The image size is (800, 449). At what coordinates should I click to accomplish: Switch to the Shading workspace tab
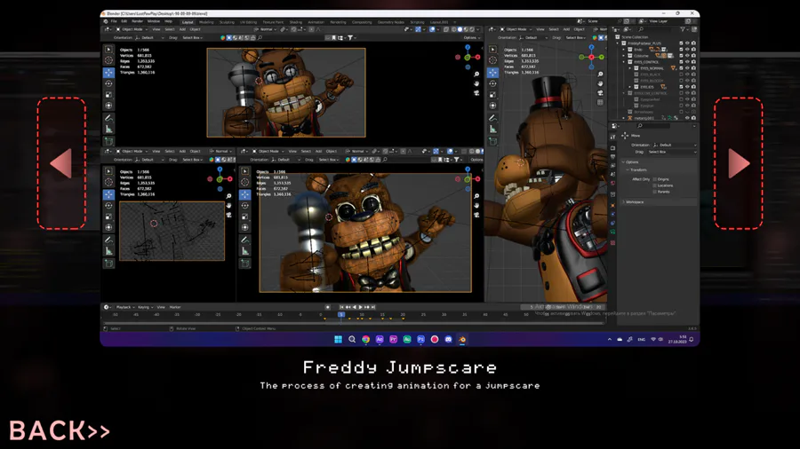[x=296, y=22]
